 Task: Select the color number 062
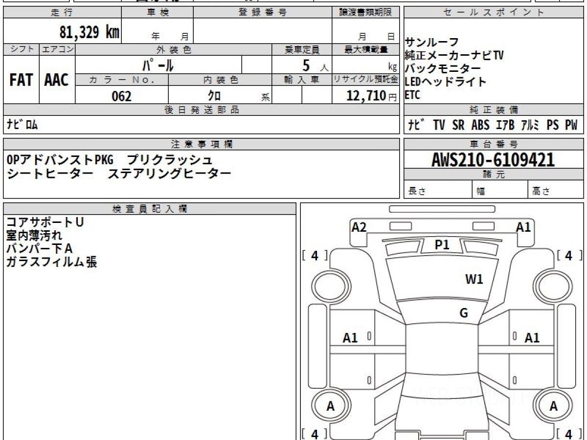pos(122,96)
